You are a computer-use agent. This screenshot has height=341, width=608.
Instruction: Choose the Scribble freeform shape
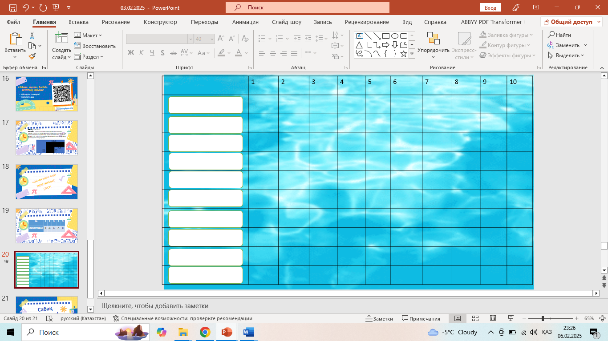coord(359,54)
